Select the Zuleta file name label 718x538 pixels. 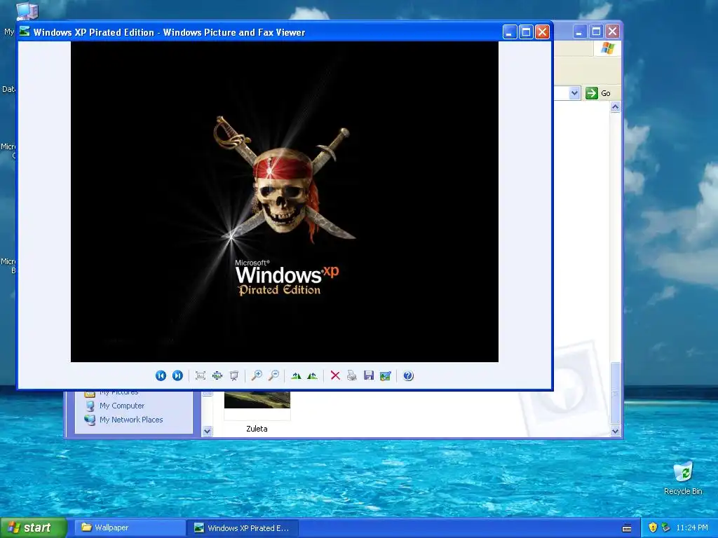[x=257, y=429]
